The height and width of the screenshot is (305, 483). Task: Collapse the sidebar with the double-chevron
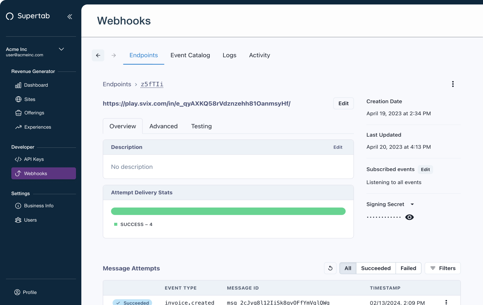pyautogui.click(x=70, y=17)
